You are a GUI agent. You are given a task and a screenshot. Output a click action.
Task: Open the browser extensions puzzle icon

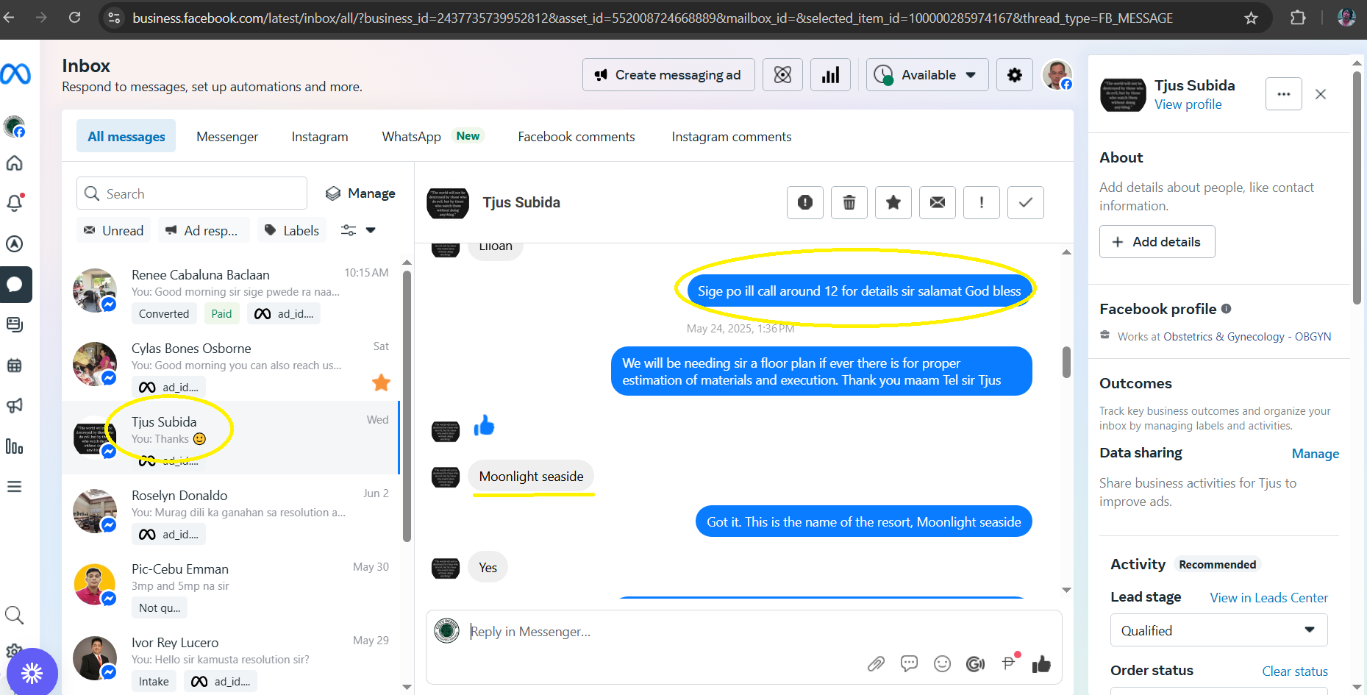pyautogui.click(x=1298, y=18)
